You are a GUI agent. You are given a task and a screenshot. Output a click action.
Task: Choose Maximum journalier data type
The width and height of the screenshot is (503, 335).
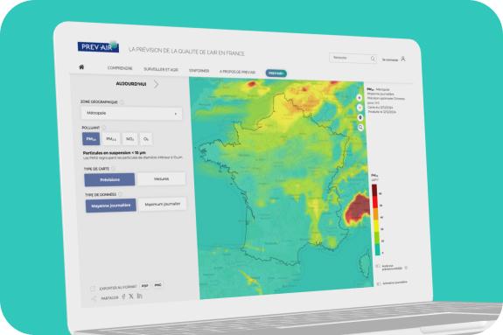point(163,204)
